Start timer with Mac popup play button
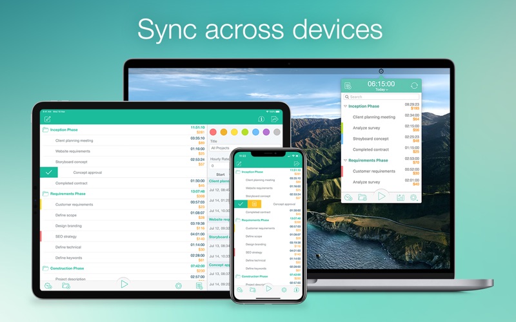 pyautogui.click(x=381, y=196)
